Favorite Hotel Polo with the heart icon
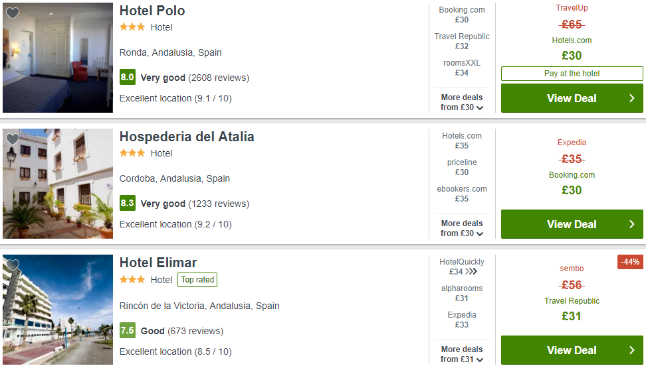The width and height of the screenshot is (646, 368). coord(13,13)
